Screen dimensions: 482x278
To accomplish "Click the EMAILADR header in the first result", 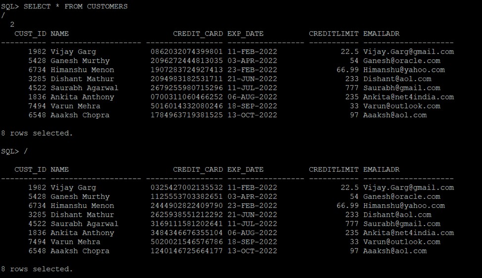I will pyautogui.click(x=381, y=34).
